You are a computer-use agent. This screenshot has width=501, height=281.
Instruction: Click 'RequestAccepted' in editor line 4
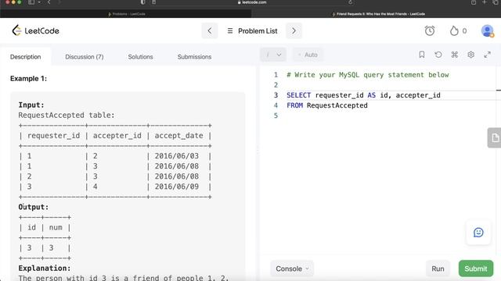click(x=337, y=105)
